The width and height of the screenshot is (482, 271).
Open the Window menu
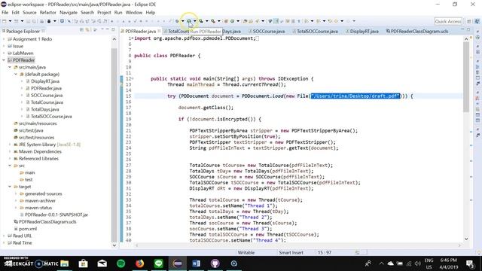click(x=134, y=13)
